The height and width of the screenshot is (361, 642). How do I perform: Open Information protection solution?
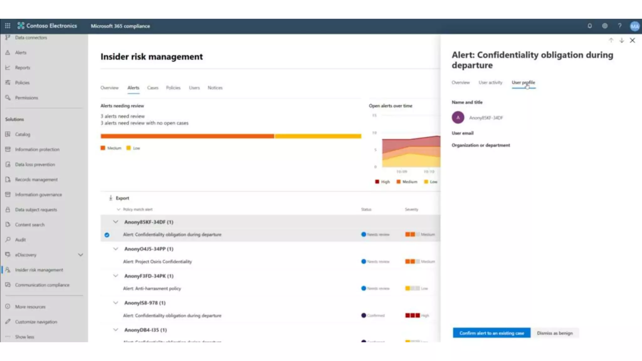37,149
